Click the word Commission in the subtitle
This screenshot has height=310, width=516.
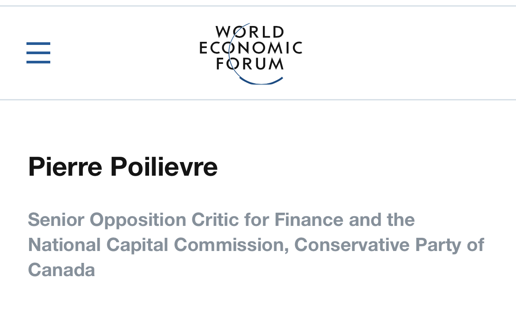pyautogui.click(x=232, y=245)
